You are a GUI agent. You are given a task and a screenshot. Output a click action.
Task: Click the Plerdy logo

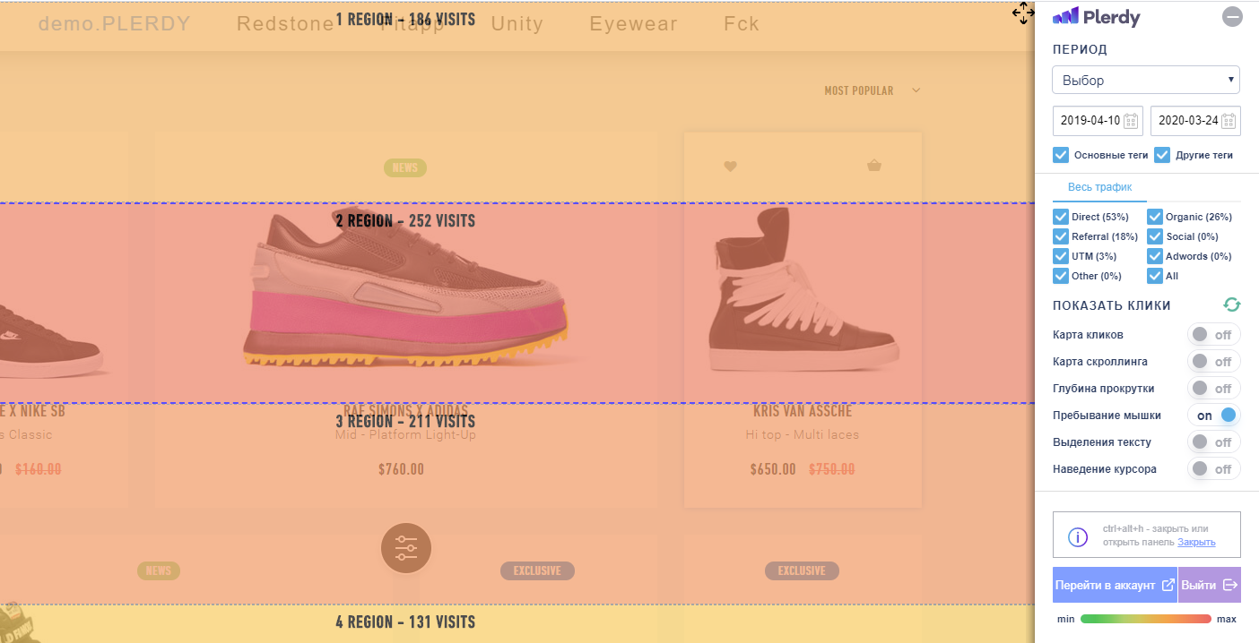tap(1096, 16)
